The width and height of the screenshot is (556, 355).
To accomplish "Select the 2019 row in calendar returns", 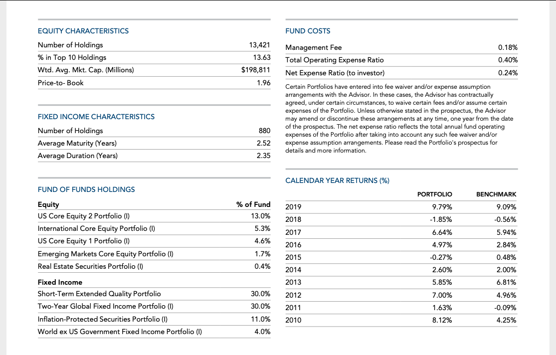I will [293, 207].
